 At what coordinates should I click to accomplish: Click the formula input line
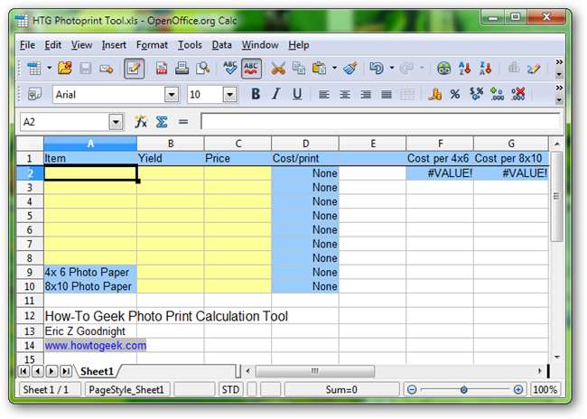click(379, 122)
